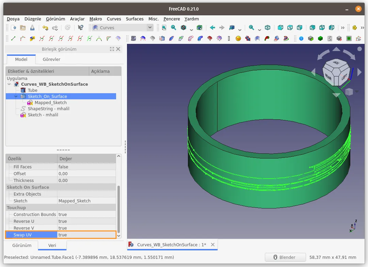Activate the What's This help pointer
Image resolution: width=368 pixels, height=267 pixels.
click(x=80, y=28)
